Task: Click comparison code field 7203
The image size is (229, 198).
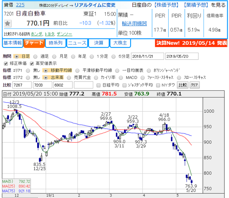Action: coord(43,85)
